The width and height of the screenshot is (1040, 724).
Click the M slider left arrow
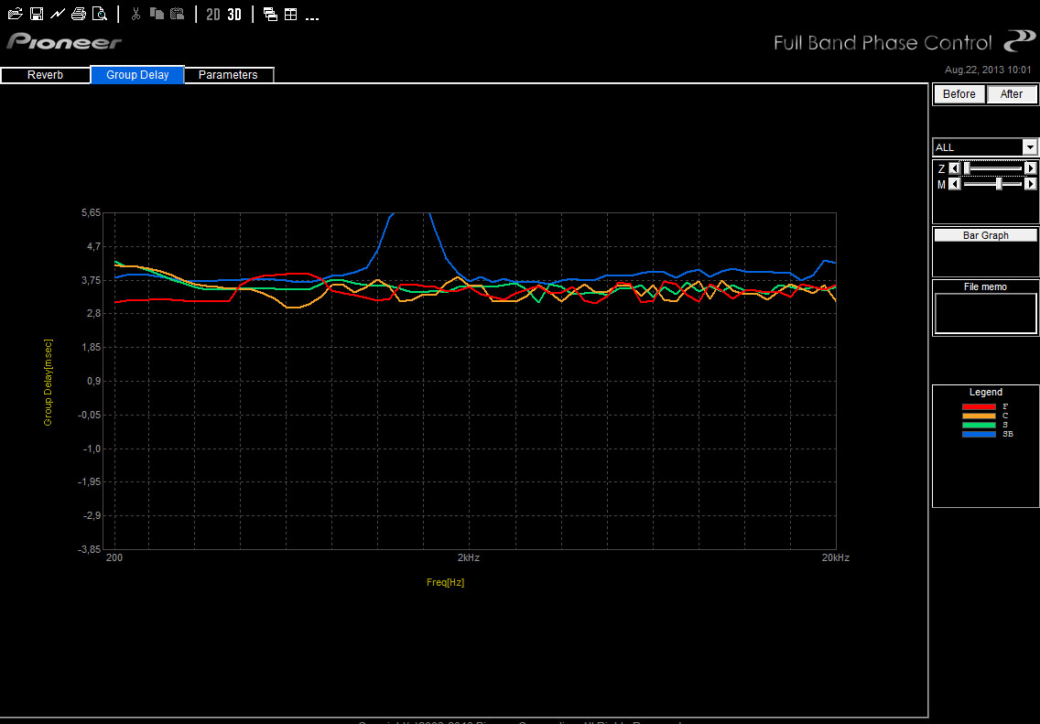955,185
